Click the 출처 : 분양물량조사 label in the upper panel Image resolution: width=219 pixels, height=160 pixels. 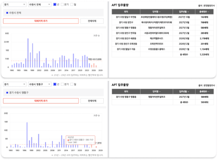coord(206,6)
